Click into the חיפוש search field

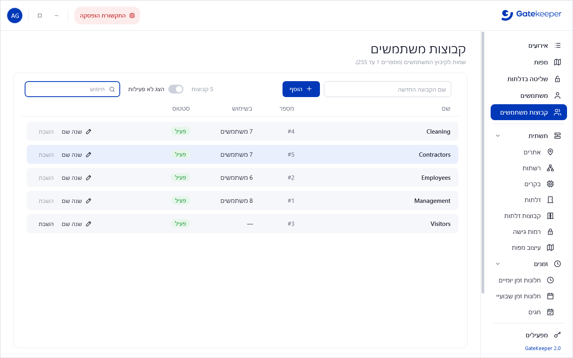coord(72,89)
